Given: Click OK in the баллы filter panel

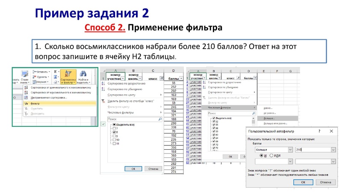Looking at the screenshot, I should point(230,157).
